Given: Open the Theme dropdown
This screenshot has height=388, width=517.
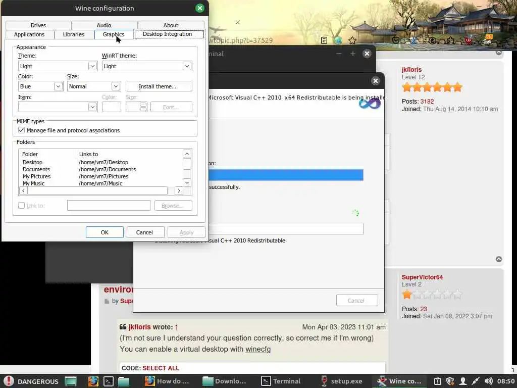Looking at the screenshot, I should [58, 66].
